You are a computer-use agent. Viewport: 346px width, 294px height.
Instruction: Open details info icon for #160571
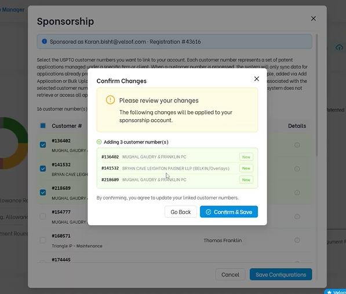297,240
